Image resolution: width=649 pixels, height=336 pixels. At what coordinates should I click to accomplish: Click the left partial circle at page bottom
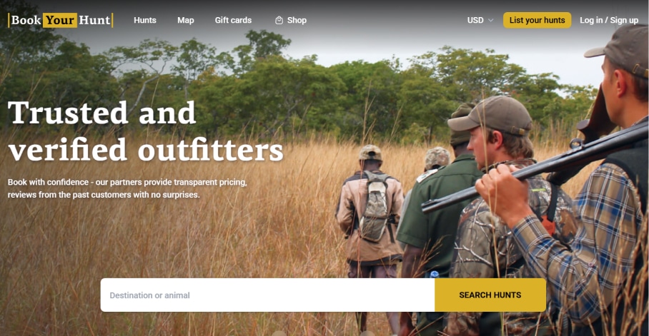coord(279,334)
